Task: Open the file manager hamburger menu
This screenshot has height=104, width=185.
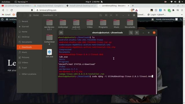Action: [x=117, y=15]
